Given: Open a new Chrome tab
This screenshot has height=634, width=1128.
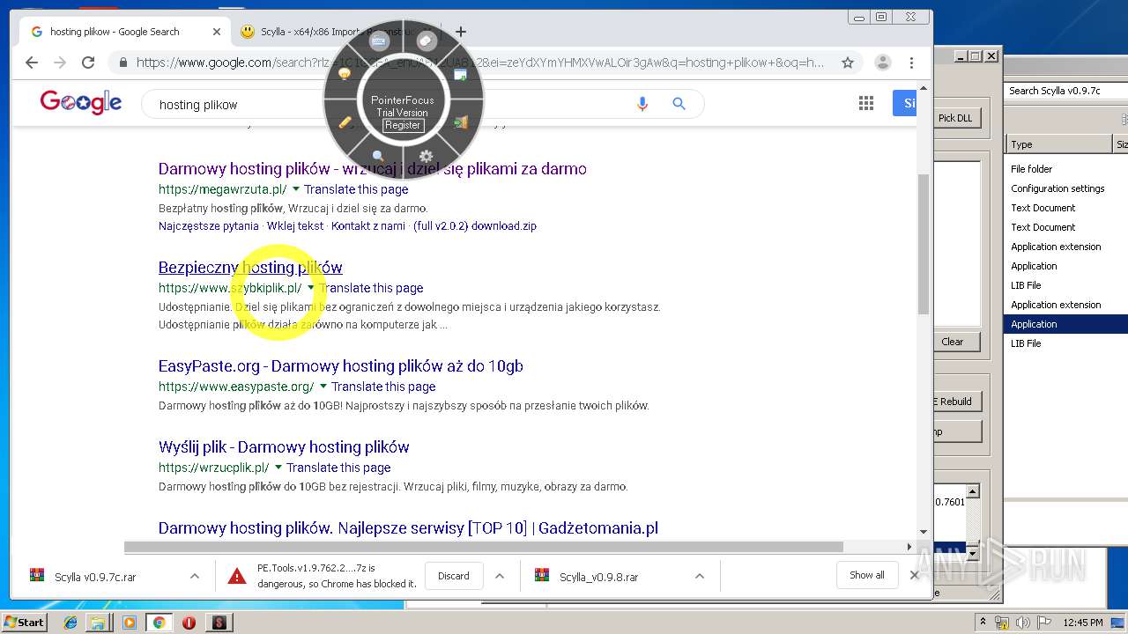Looking at the screenshot, I should pyautogui.click(x=460, y=32).
